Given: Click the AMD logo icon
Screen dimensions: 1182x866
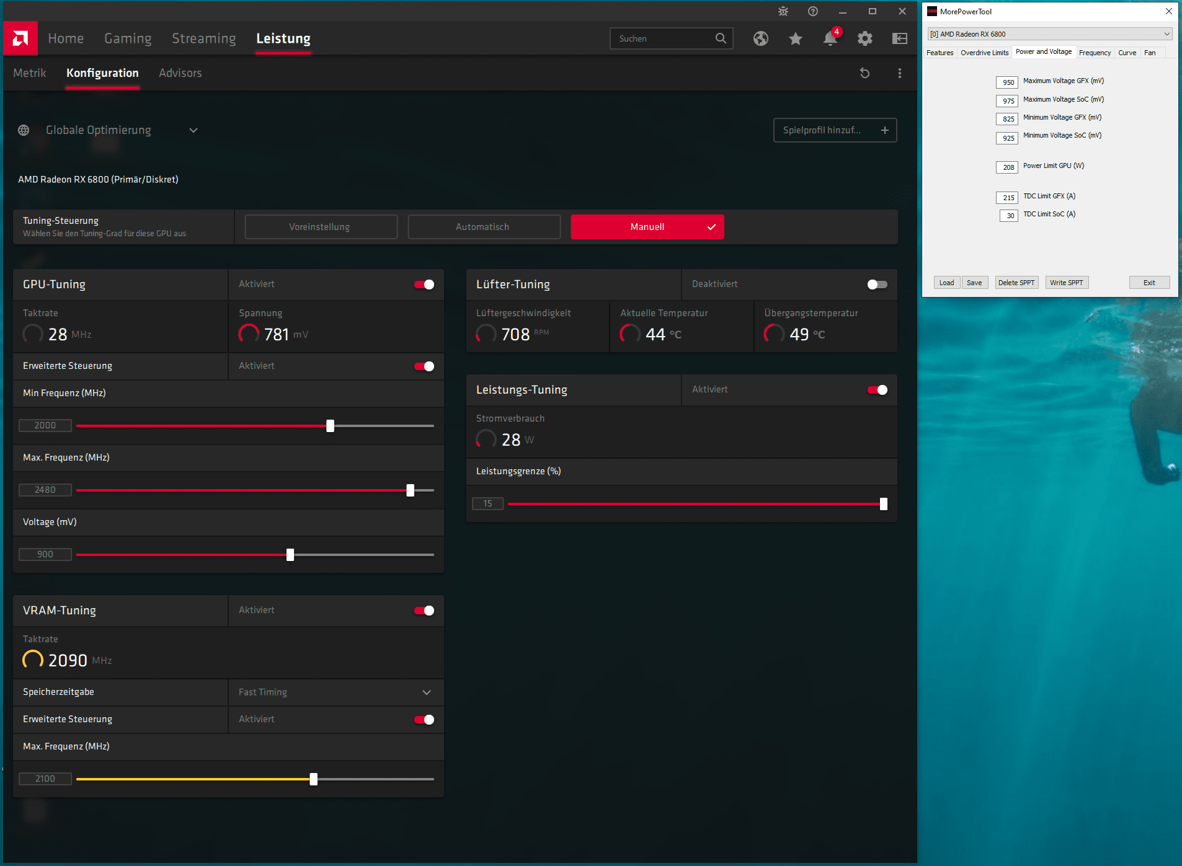Looking at the screenshot, I should pos(20,38).
